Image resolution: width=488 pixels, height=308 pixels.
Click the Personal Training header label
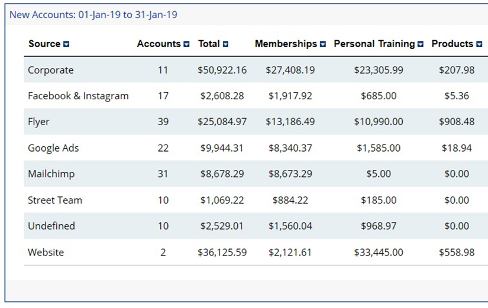click(374, 44)
